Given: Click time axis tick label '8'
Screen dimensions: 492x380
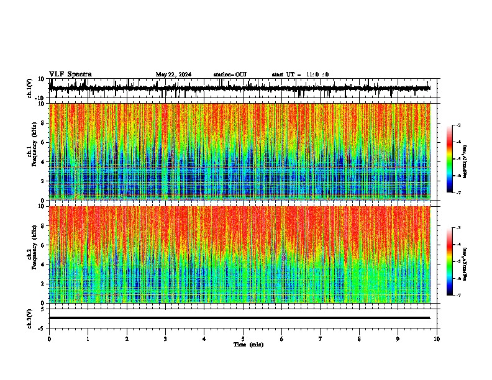Looking at the screenshot, I should pos(359,339).
